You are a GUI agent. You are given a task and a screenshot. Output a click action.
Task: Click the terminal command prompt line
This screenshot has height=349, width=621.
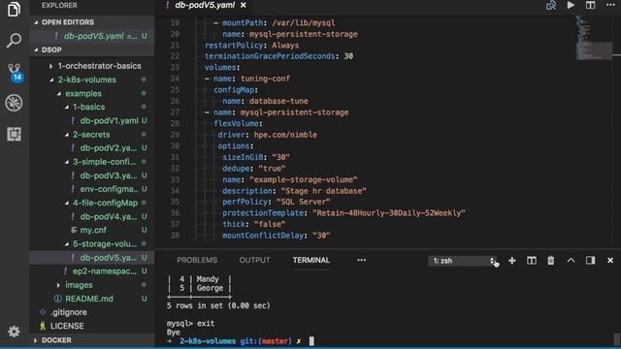(241, 341)
